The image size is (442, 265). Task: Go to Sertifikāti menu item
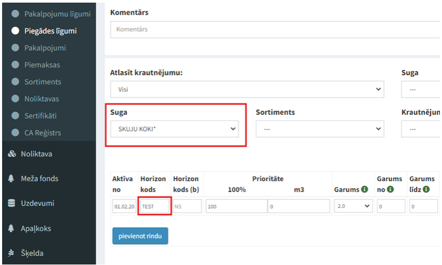tap(40, 116)
